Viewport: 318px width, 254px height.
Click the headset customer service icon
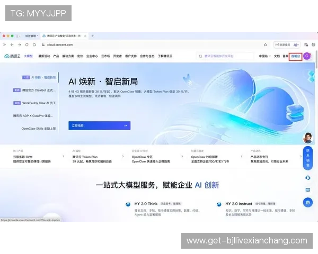pos(307,178)
